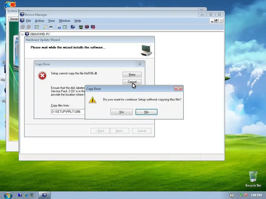
Task: Click the Device Manager title bar icon
Action: tap(22, 15)
